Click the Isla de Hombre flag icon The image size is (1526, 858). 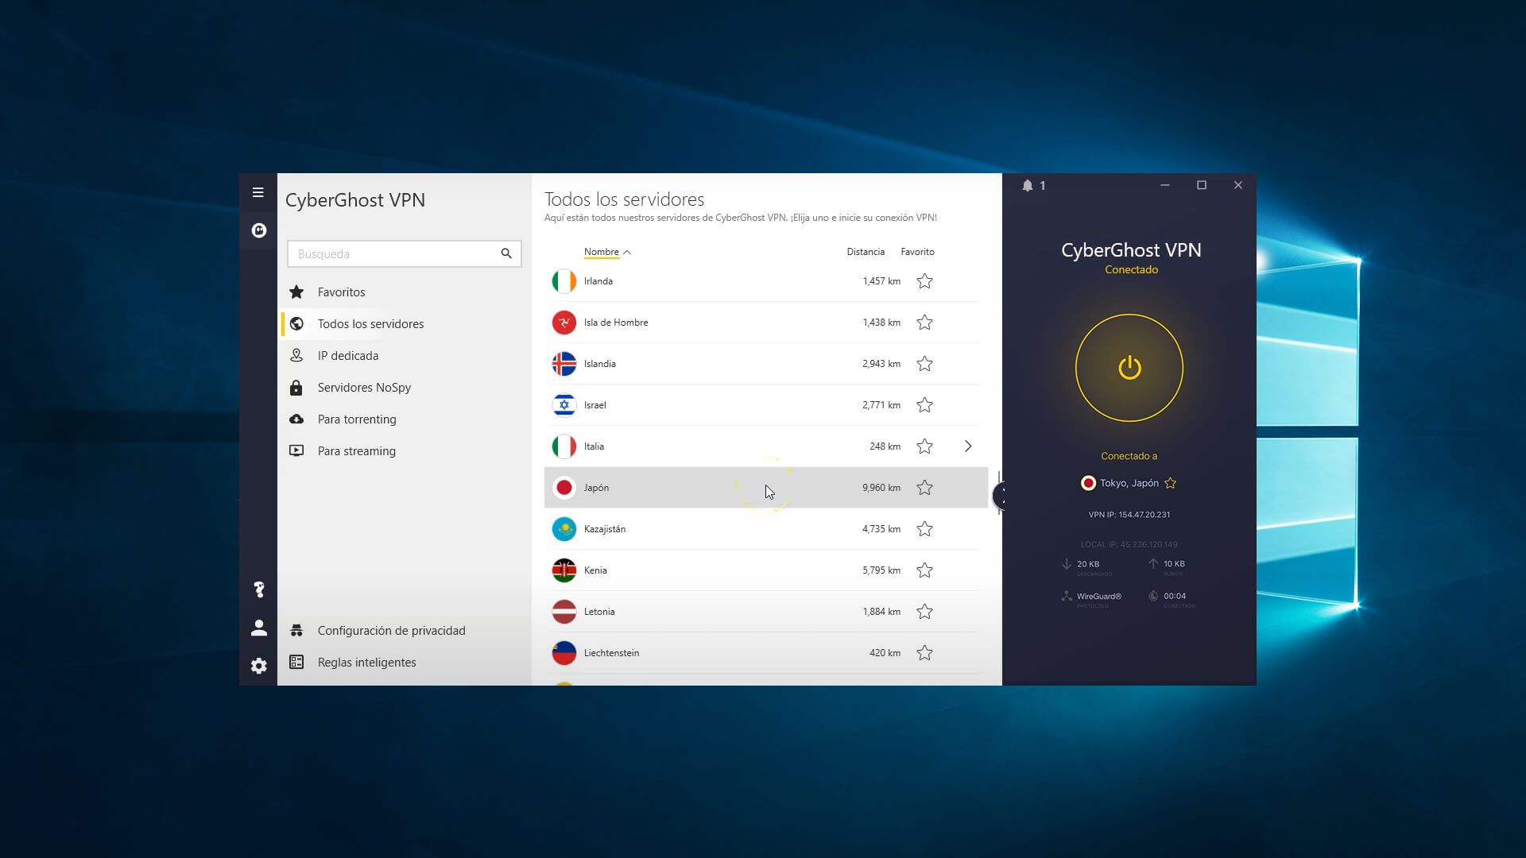[564, 323]
